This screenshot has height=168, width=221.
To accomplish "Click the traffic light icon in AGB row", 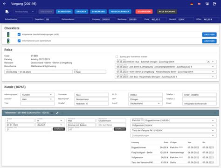I will pyautogui.click(x=8, y=35).
